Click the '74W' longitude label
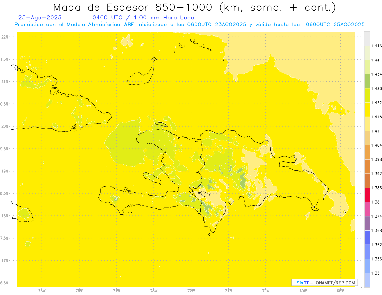The width and height of the screenshot is (382, 295). (116, 291)
